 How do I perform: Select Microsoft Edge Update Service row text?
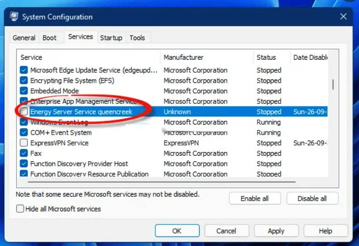point(94,70)
